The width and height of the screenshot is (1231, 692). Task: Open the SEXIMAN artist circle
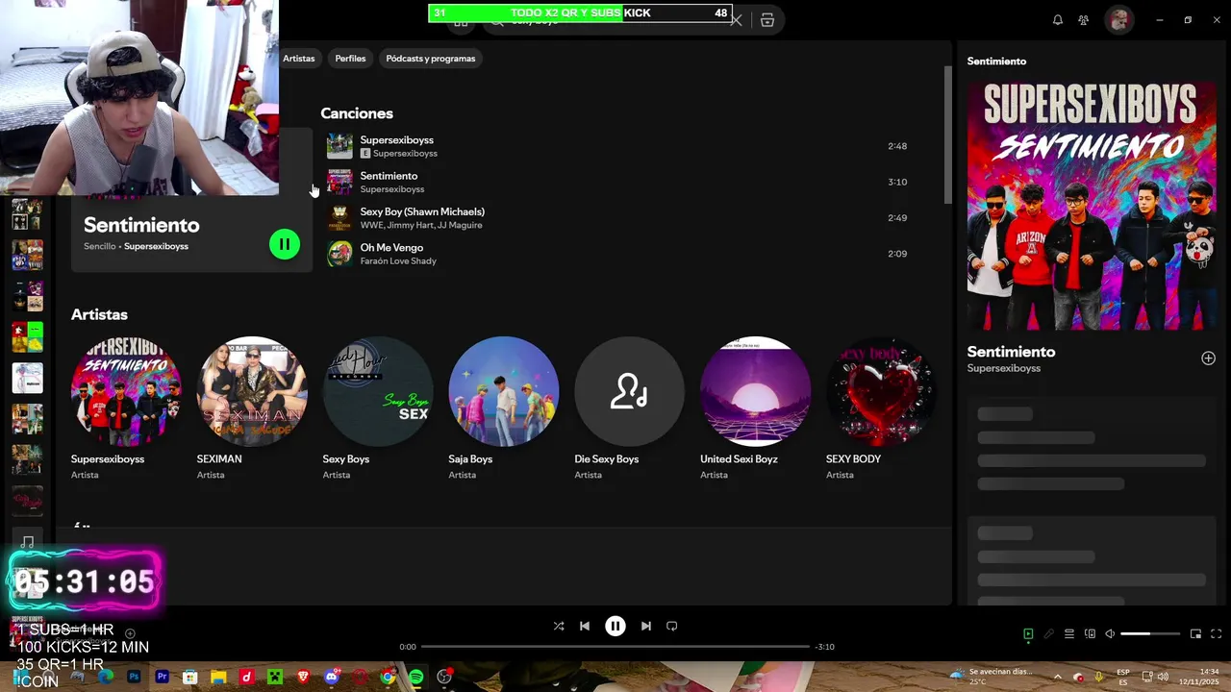[x=252, y=391]
